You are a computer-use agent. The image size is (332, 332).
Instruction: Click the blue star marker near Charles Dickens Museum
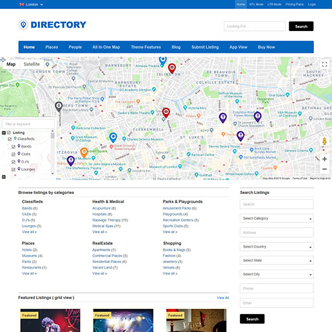tap(113, 137)
